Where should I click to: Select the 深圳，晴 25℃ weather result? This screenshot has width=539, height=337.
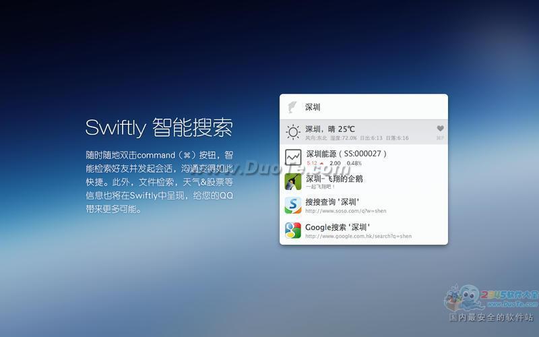point(364,132)
